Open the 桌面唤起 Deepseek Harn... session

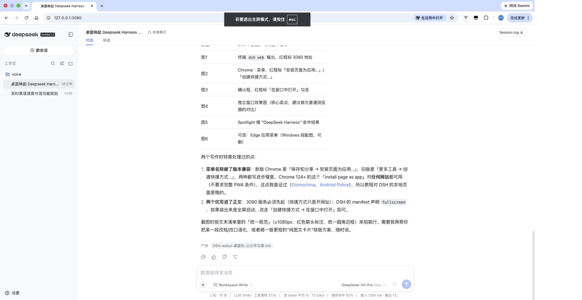(x=39, y=84)
